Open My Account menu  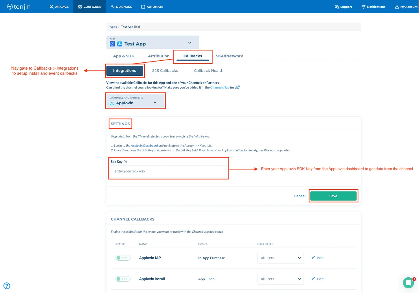[406, 7]
